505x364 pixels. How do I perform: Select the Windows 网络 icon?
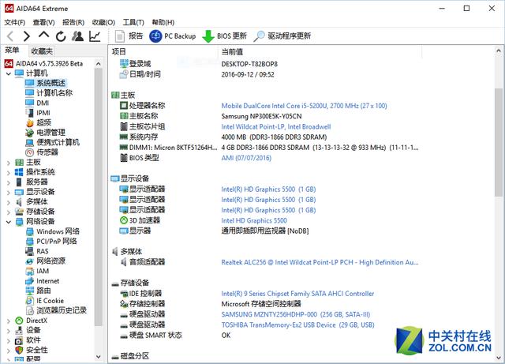[x=30, y=231]
